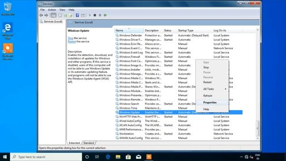Click the orange recorder taskbar icon
Image resolution: width=286 pixels, height=161 pixels.
[x=149, y=157]
